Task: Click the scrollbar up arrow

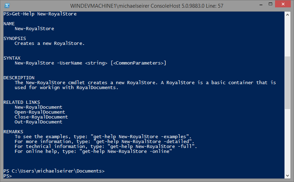Action: 288,14
